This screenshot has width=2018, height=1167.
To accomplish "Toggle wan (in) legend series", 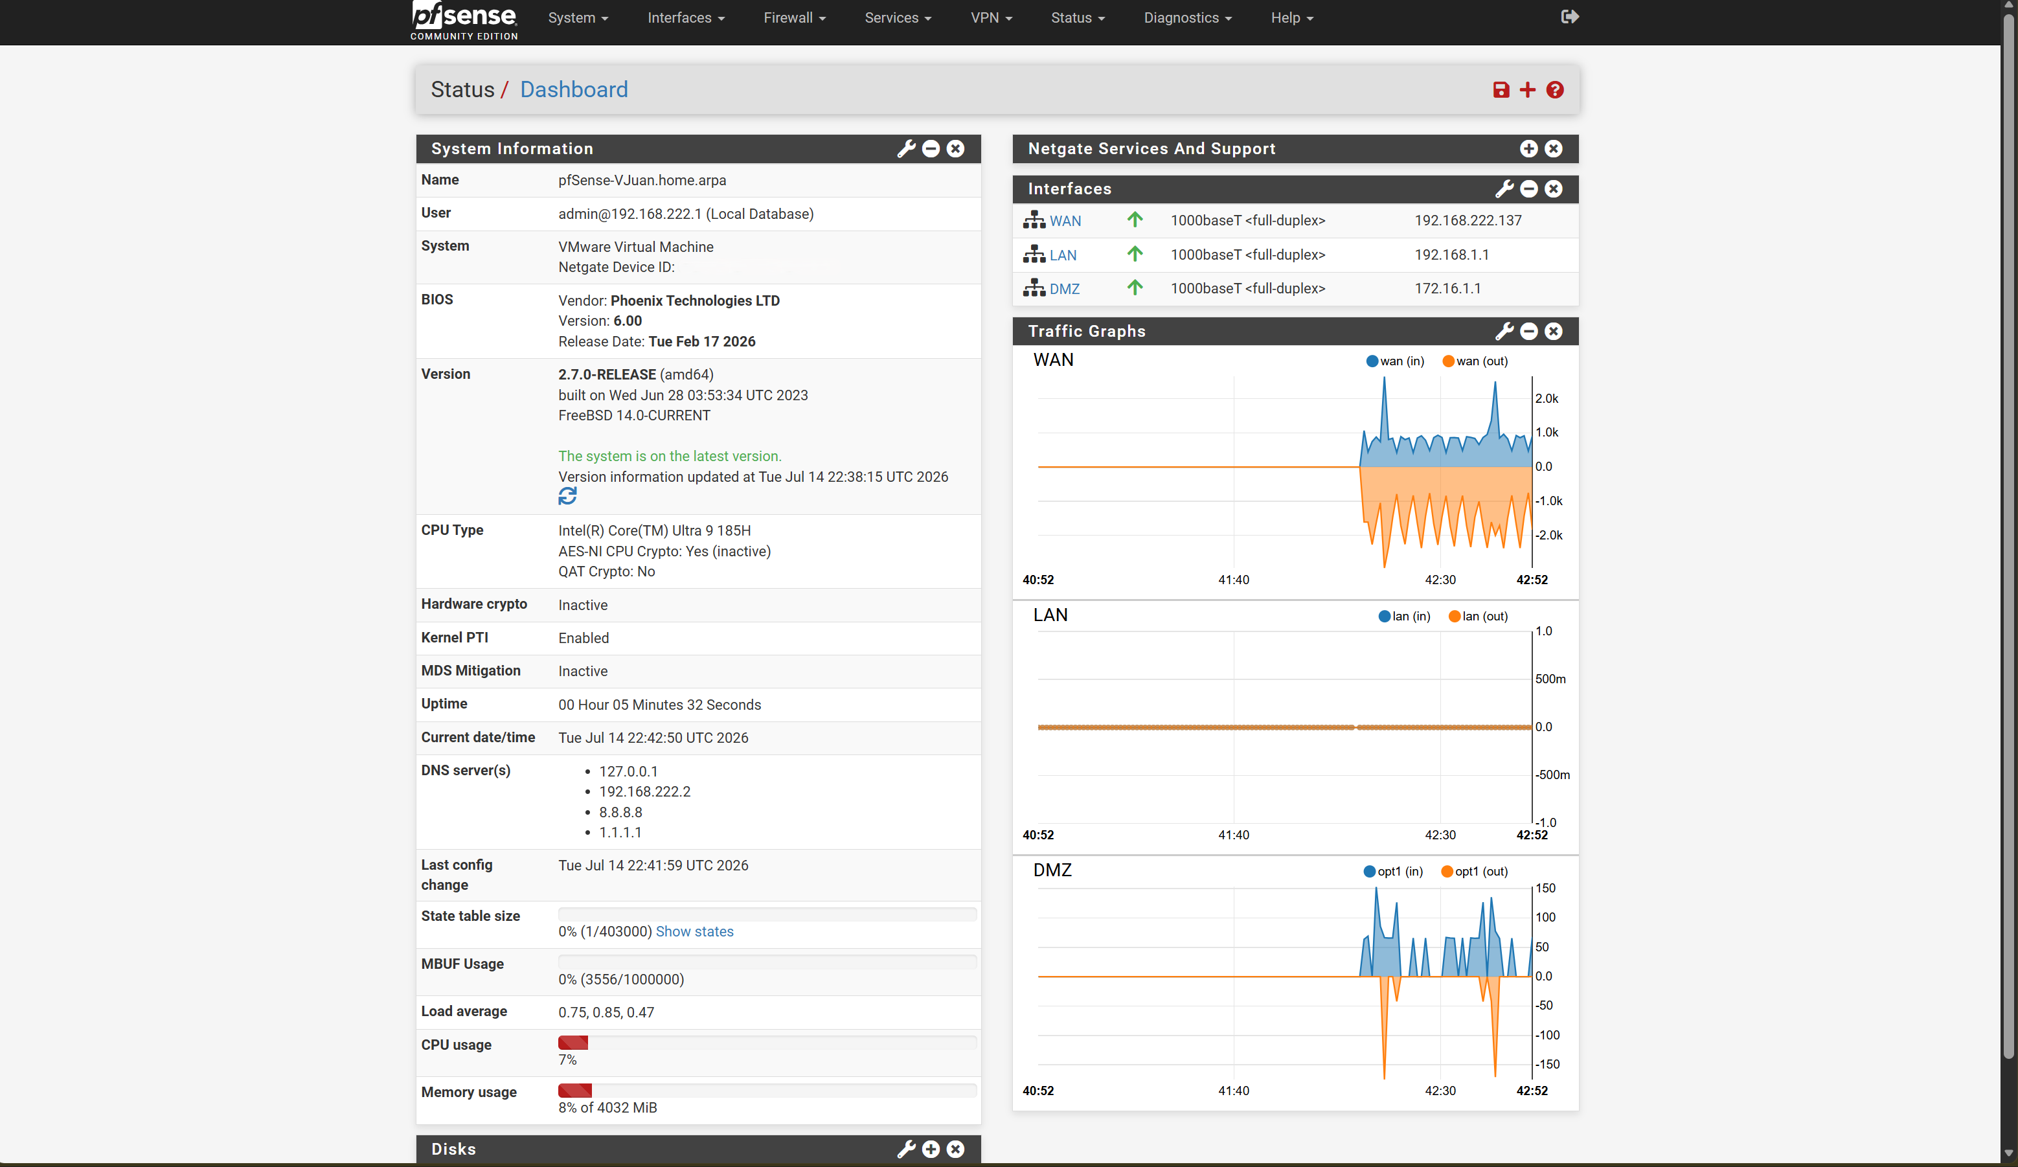I will 1395,361.
